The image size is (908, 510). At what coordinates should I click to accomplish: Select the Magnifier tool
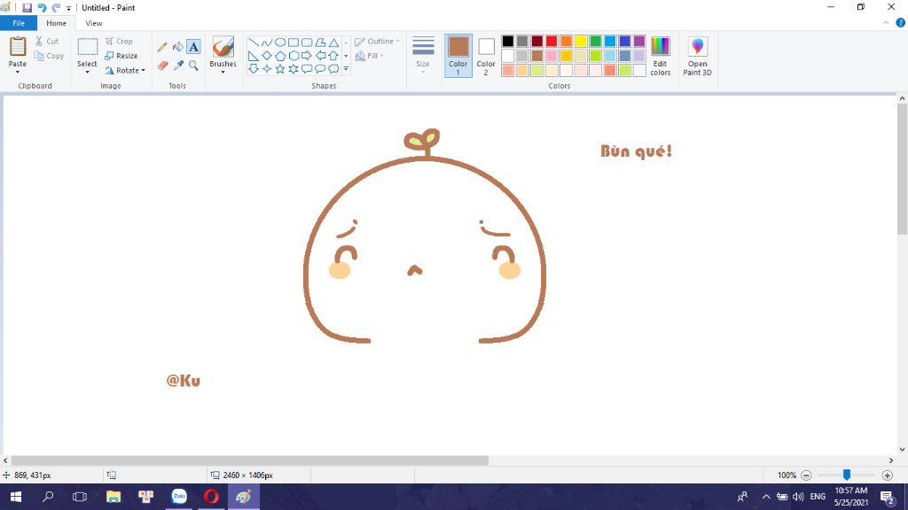[193, 66]
